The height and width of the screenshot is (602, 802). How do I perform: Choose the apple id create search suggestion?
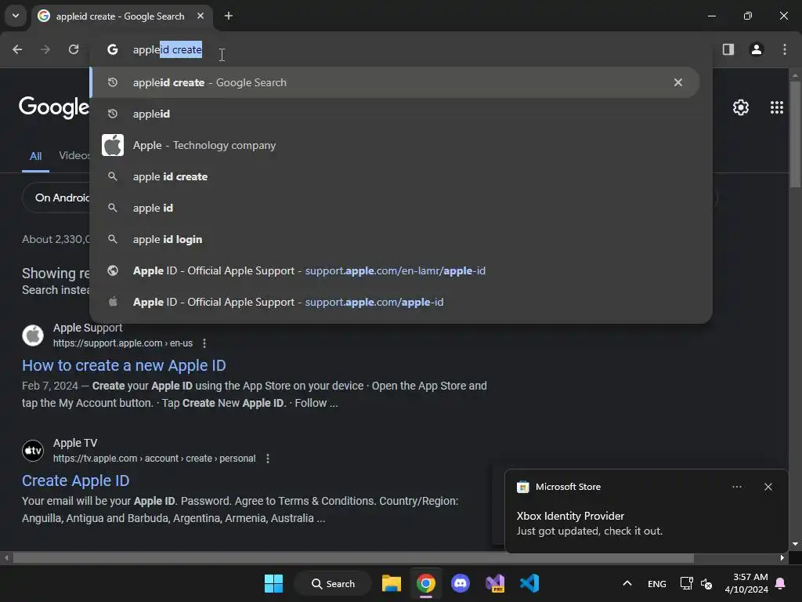coord(395,176)
